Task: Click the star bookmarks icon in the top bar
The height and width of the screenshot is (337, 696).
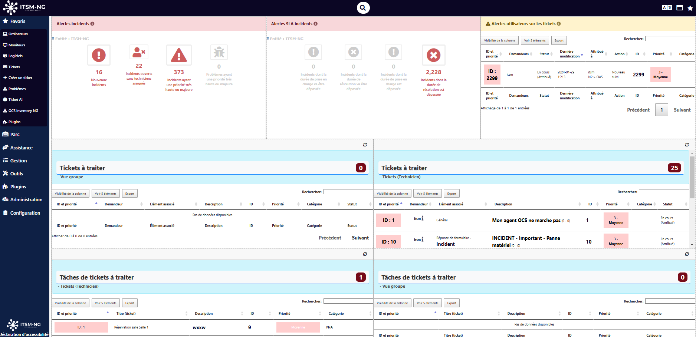Action: (690, 8)
